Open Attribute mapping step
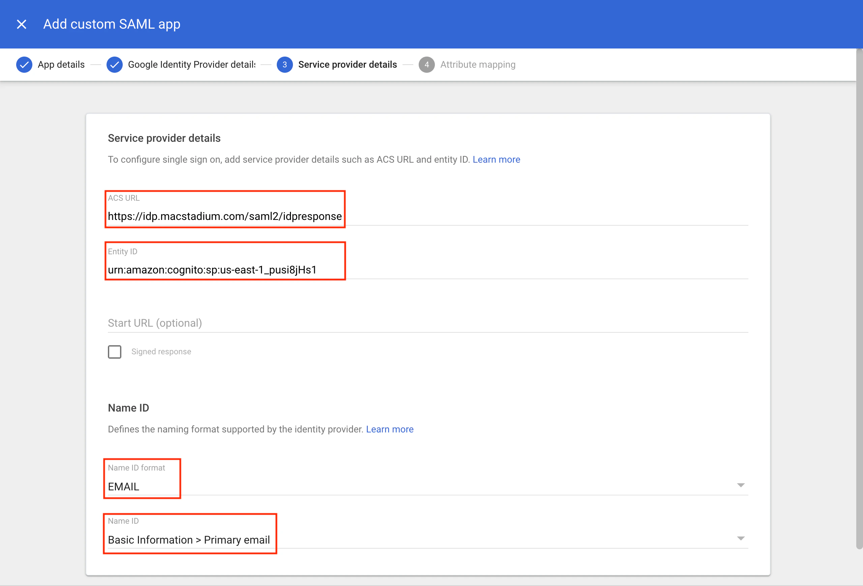863x586 pixels. point(478,65)
